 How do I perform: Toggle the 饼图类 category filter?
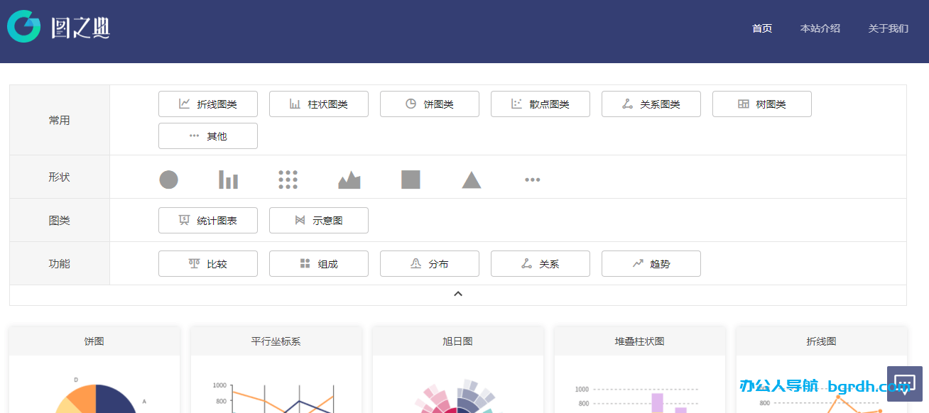coord(429,104)
